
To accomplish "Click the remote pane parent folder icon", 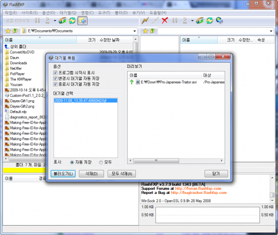I will point(152,31).
